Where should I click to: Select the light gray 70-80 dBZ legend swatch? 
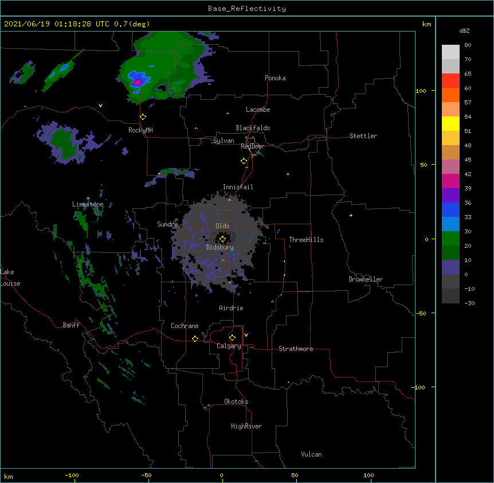[450, 52]
